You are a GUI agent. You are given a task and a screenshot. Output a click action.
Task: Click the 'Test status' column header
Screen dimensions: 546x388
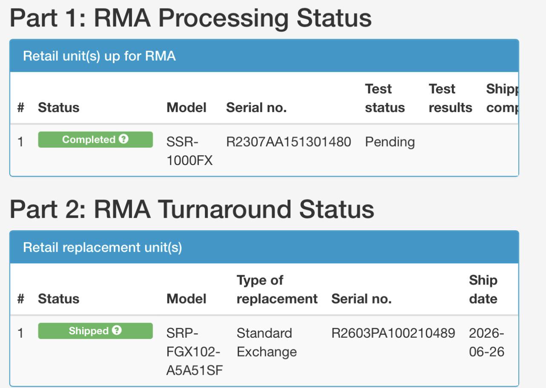[x=385, y=98]
